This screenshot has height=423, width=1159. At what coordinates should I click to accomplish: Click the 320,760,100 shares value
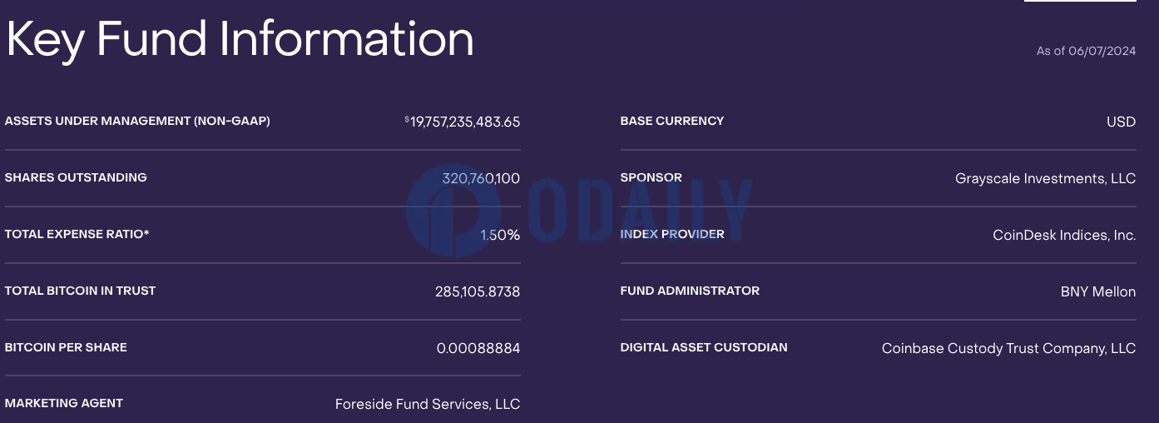481,178
